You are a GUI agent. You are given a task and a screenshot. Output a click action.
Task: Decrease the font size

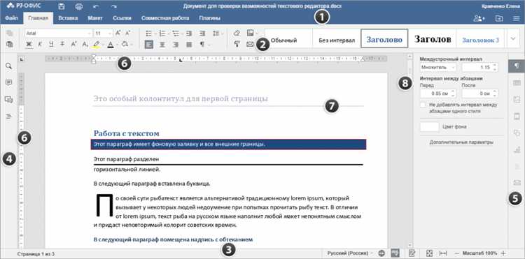(127, 33)
